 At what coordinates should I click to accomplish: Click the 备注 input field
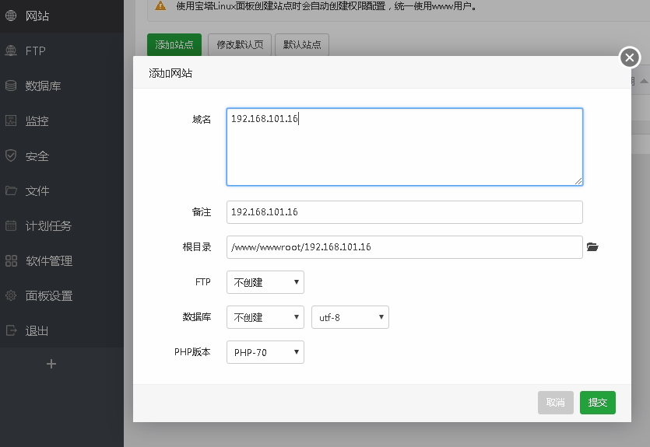[x=405, y=212]
